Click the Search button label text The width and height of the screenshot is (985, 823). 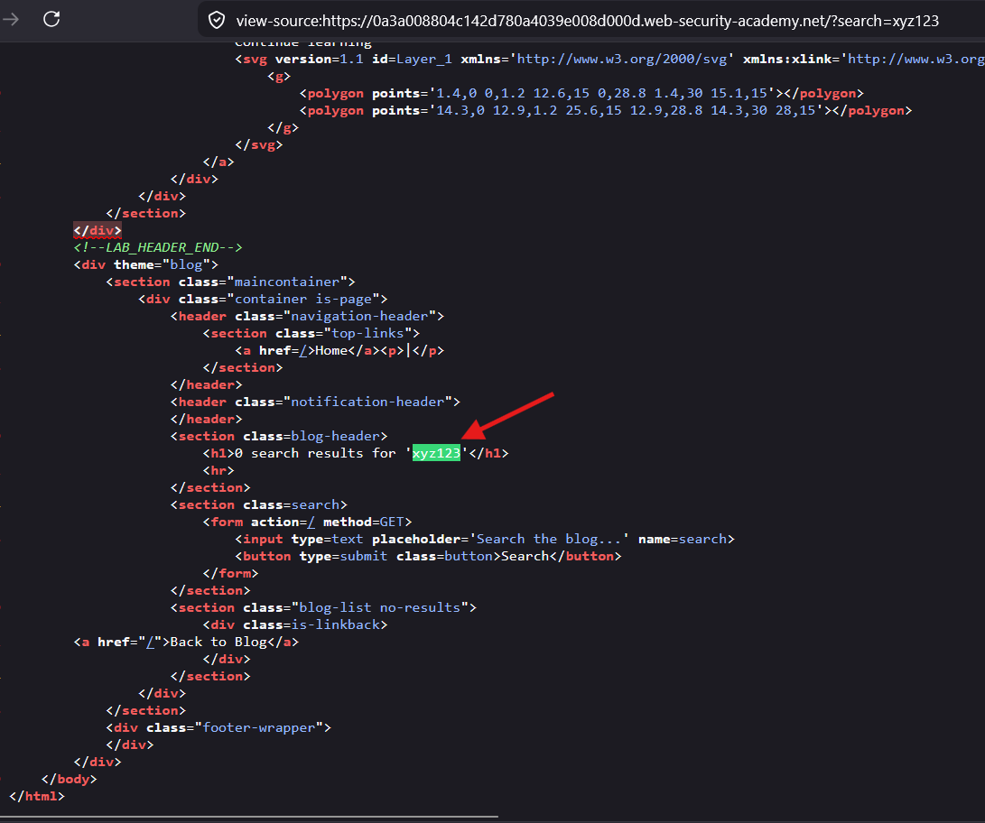(x=525, y=557)
